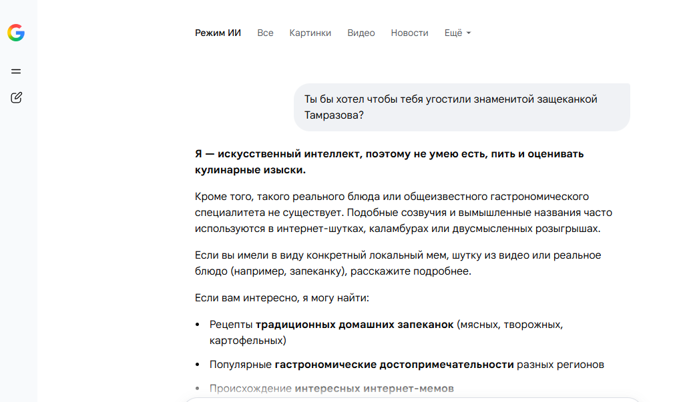Expand the Ещё dropdown menu
This screenshot has width=681, height=402.
(x=457, y=33)
